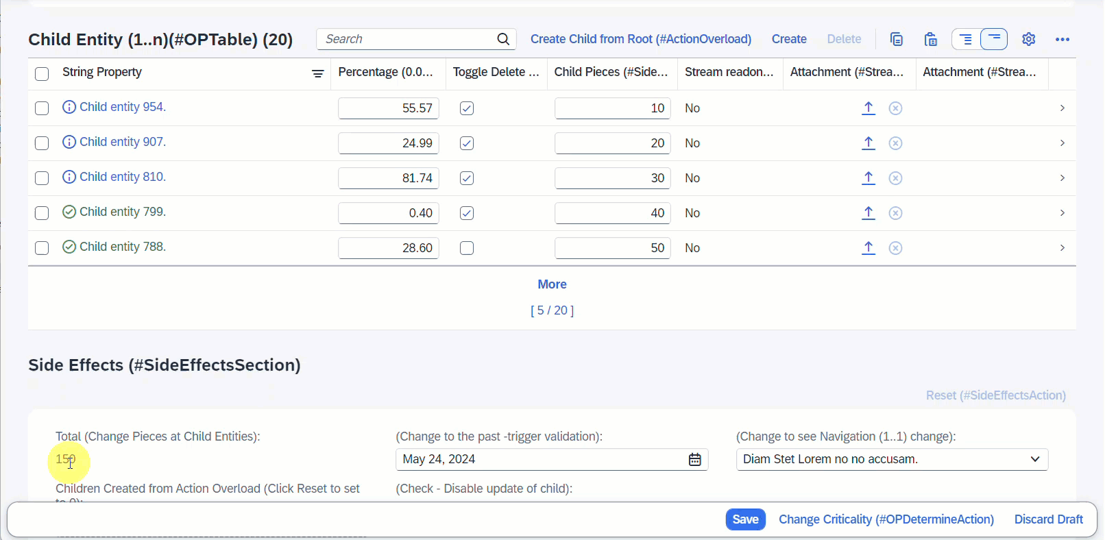The height and width of the screenshot is (540, 1105).
Task: Select row checkbox for Child entity 799
Action: pos(42,213)
